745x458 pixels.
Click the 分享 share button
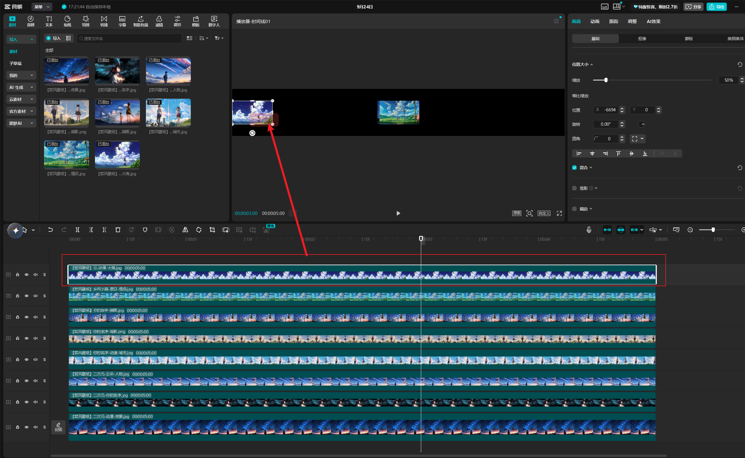click(693, 7)
